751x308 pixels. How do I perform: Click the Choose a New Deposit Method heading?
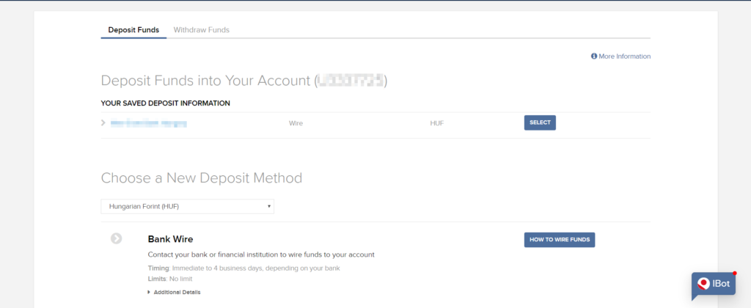point(201,178)
